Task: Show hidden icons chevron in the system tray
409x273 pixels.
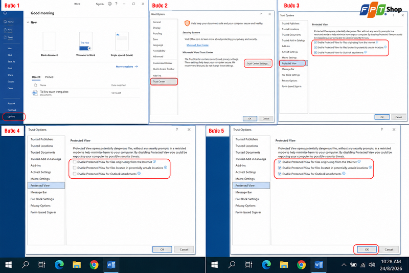Action: coord(344,265)
